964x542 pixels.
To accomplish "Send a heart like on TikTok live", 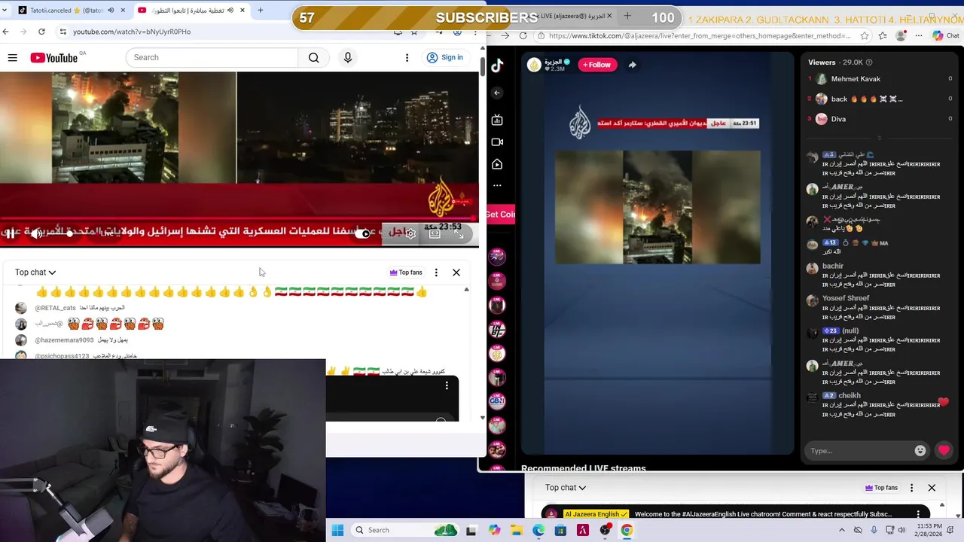I will point(944,451).
